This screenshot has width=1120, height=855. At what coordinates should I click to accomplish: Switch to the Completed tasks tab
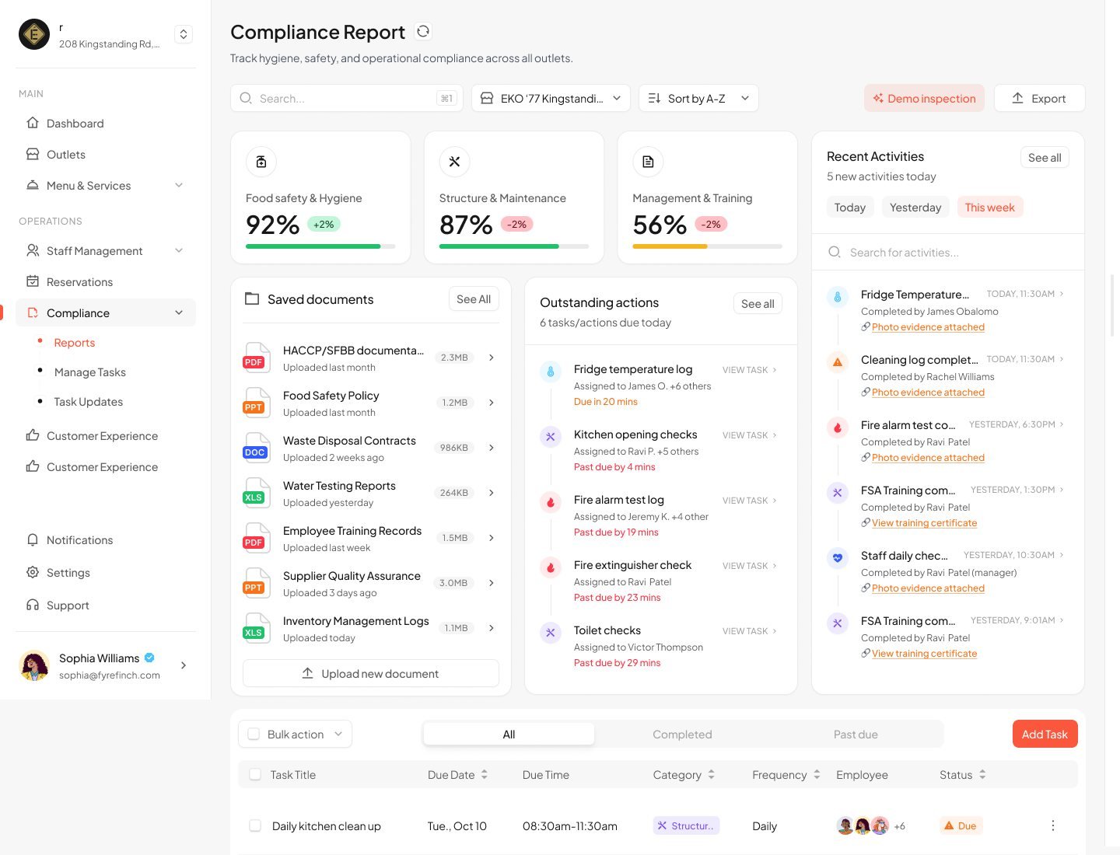point(682,734)
